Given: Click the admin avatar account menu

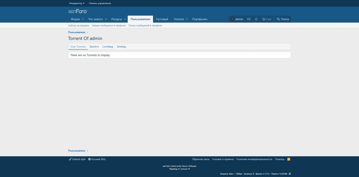Looking at the screenshot, I should 237,19.
